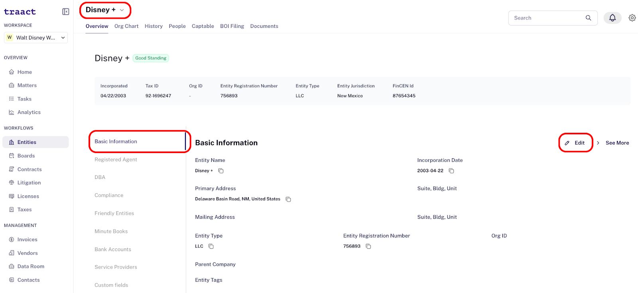Expand the chevron beside See More

coord(598,143)
